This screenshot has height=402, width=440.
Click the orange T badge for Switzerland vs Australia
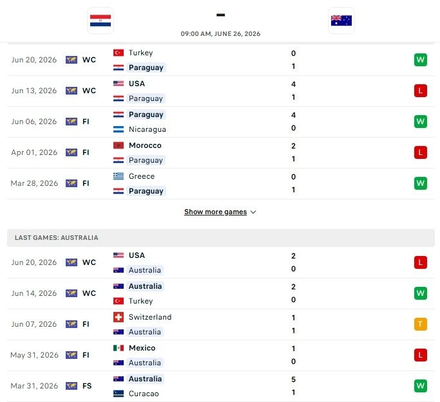(x=421, y=324)
